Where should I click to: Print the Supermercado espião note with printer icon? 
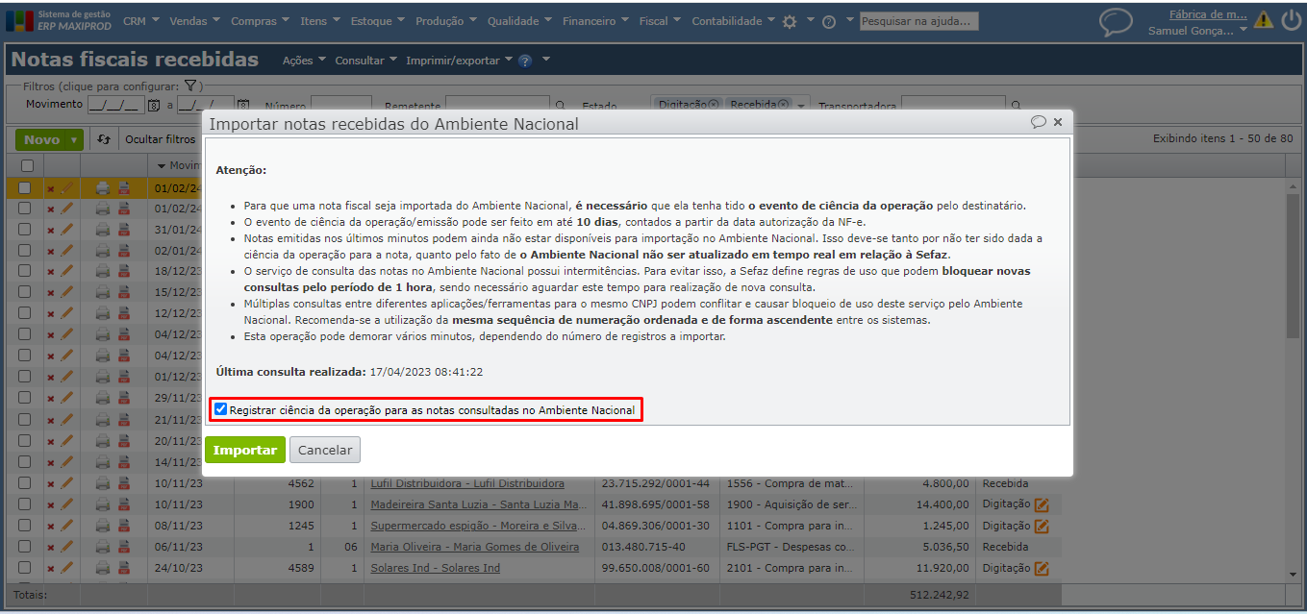pos(103,526)
